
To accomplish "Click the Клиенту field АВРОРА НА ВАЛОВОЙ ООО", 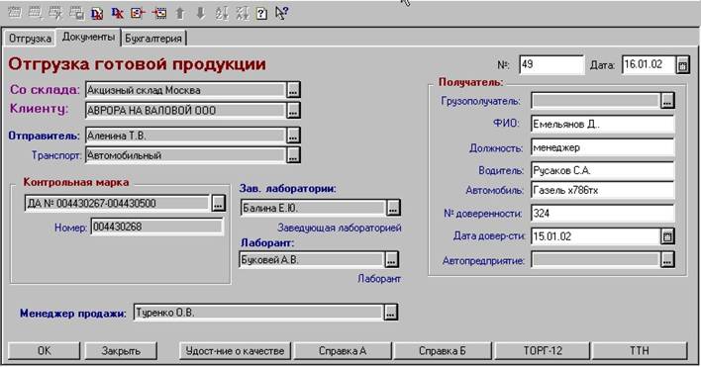I will 185,110.
